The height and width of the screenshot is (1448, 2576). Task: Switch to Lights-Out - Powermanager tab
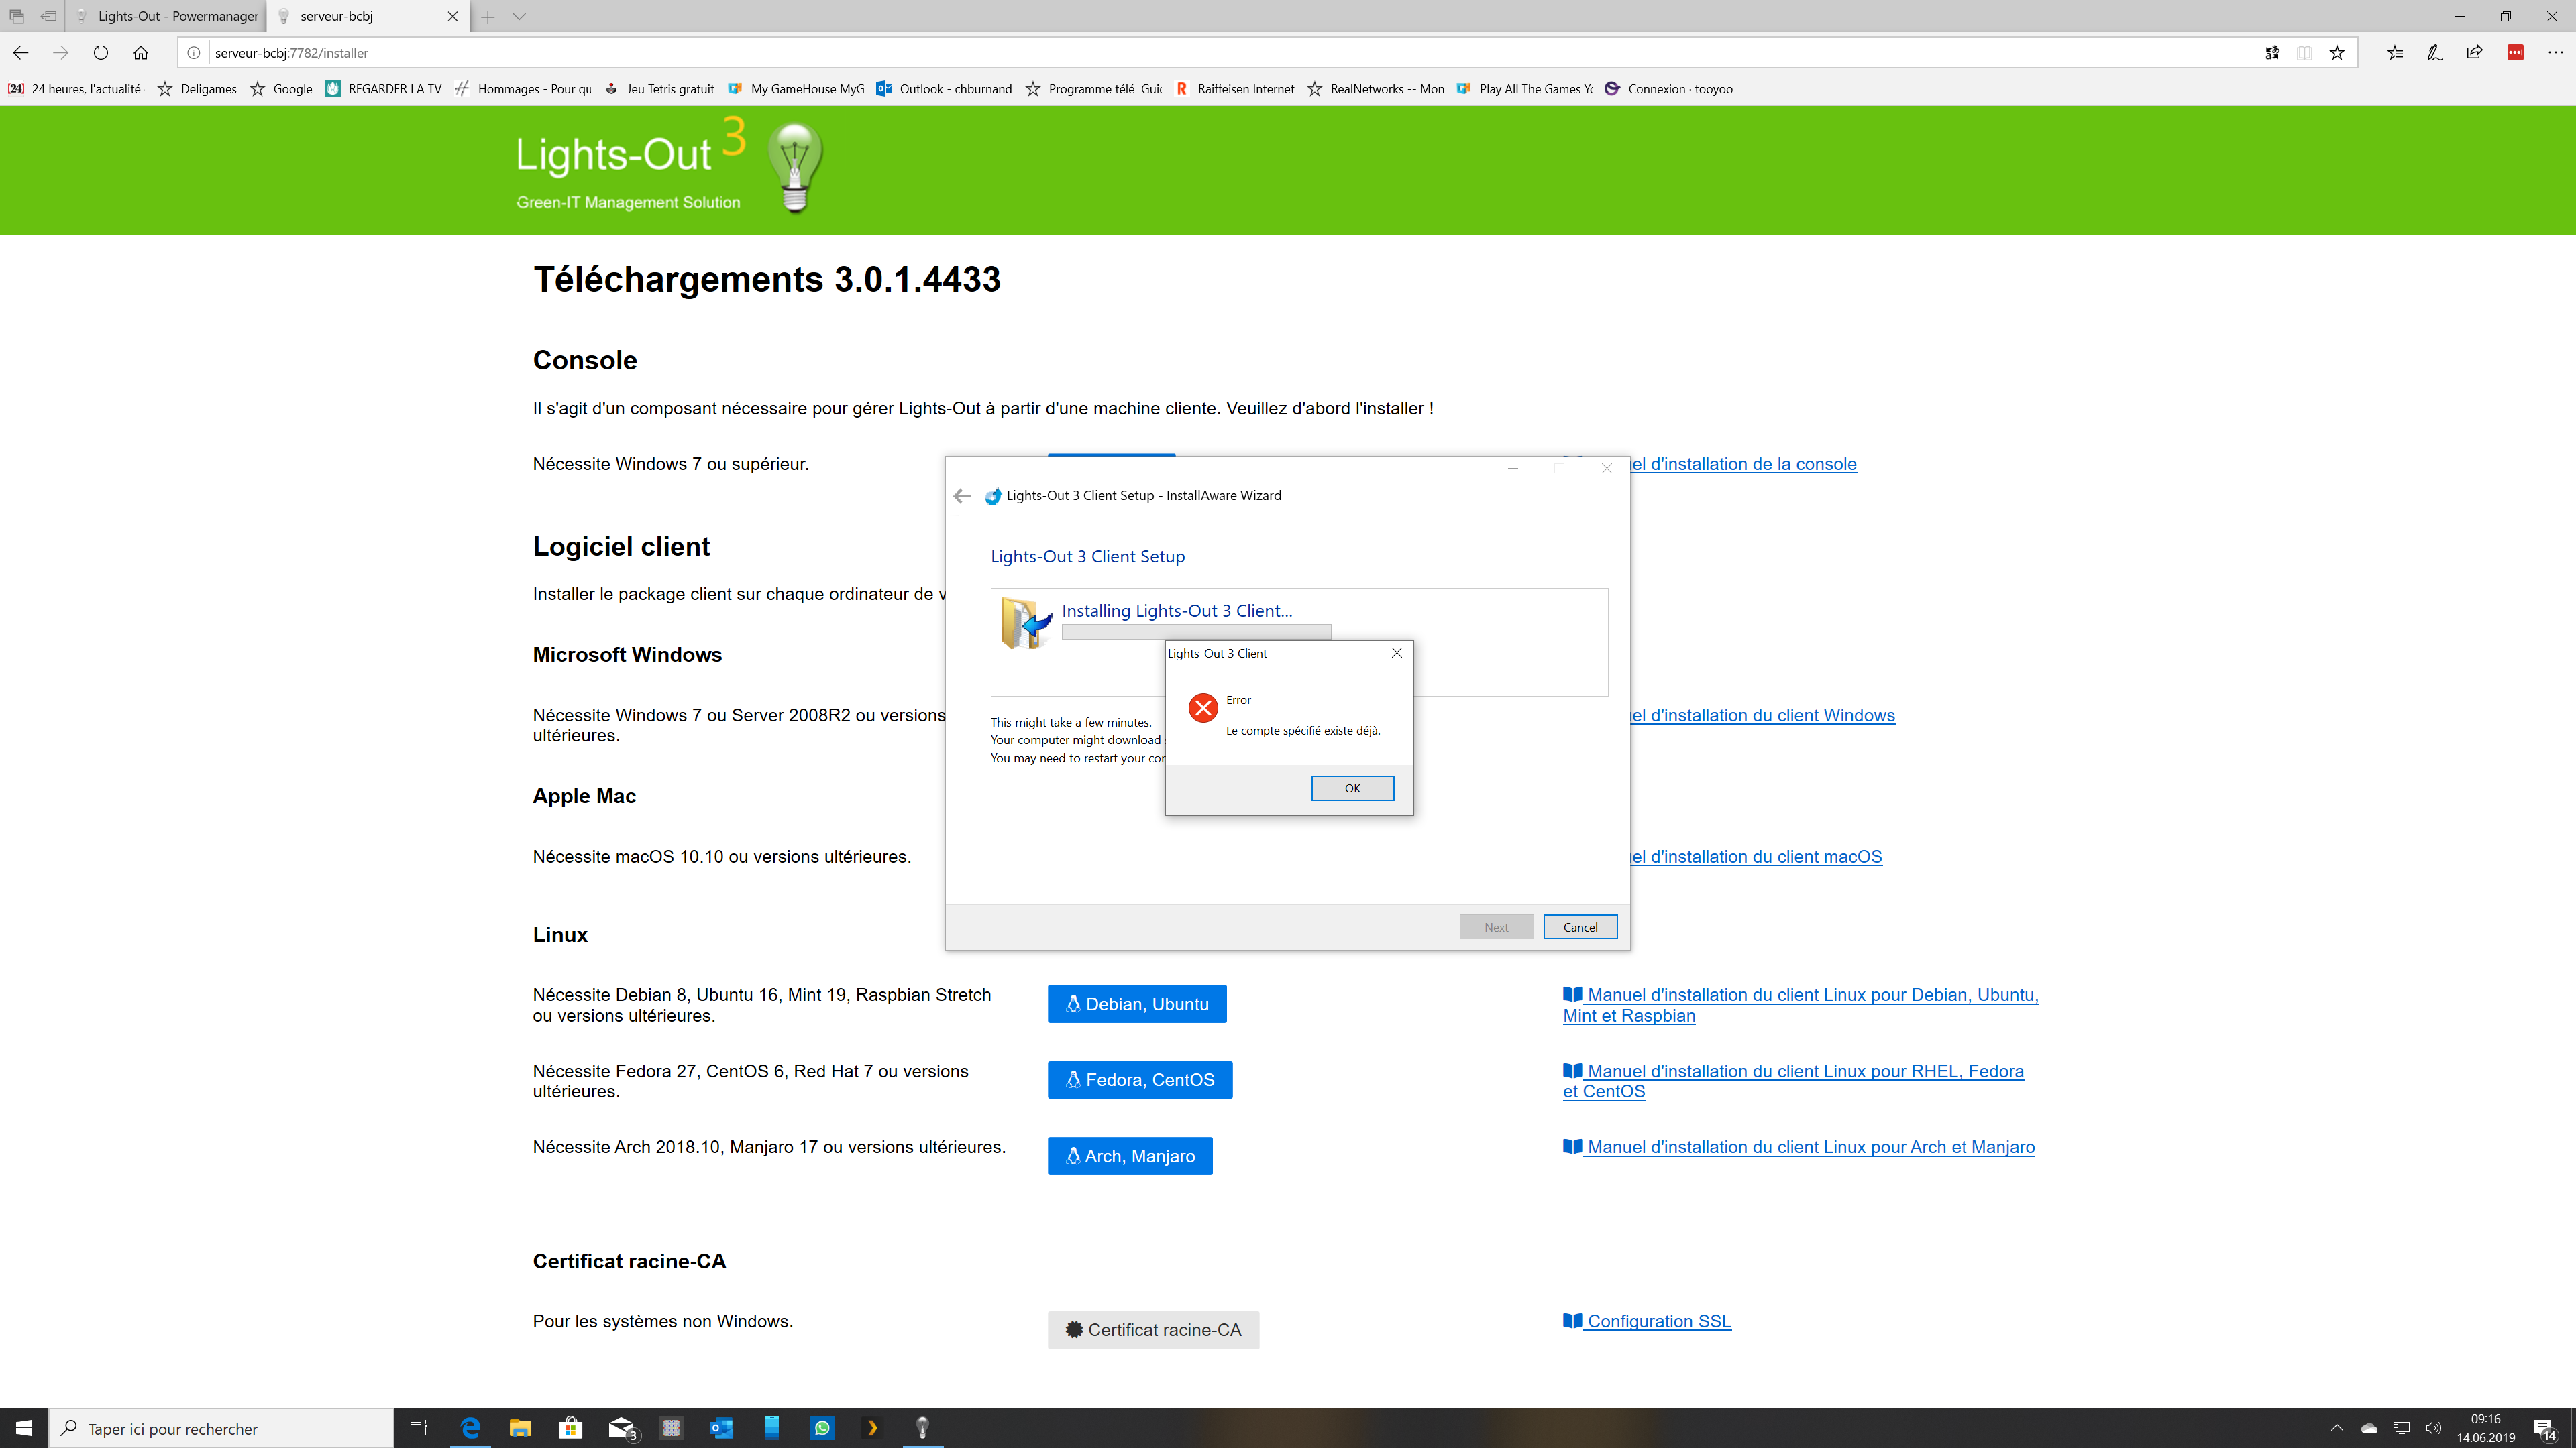point(167,16)
